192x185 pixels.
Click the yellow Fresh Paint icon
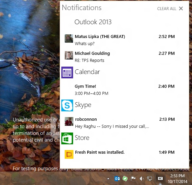pos(69,154)
